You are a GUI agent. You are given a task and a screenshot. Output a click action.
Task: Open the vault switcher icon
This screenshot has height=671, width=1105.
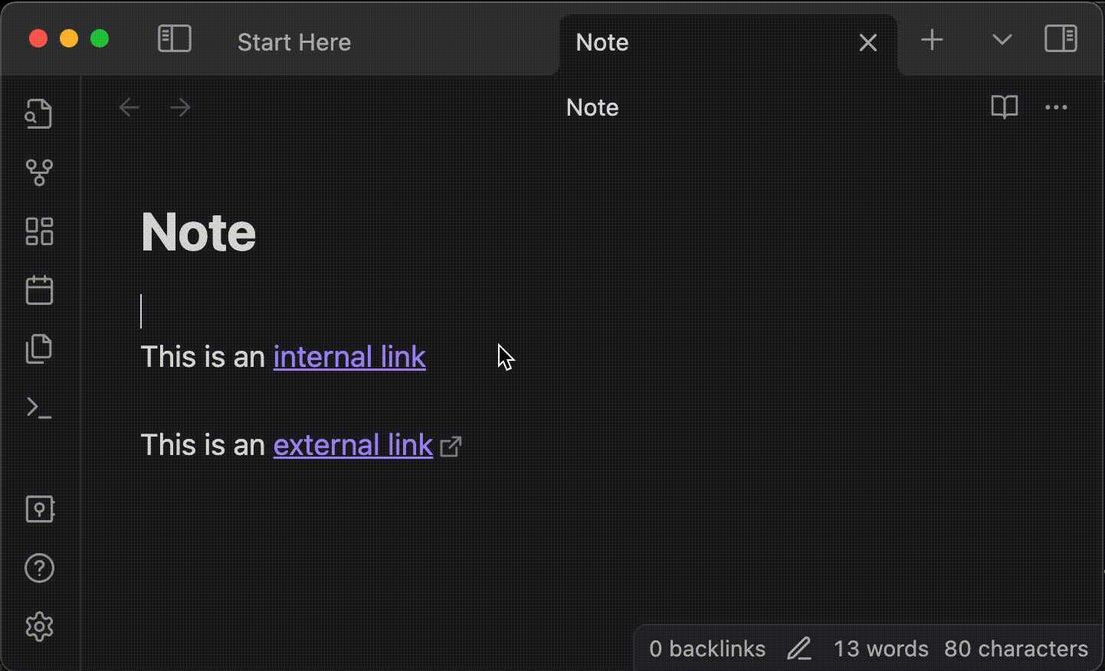point(39,509)
